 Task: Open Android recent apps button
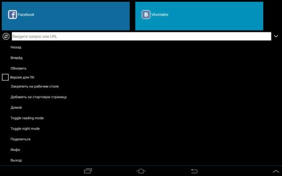[x=88, y=171]
